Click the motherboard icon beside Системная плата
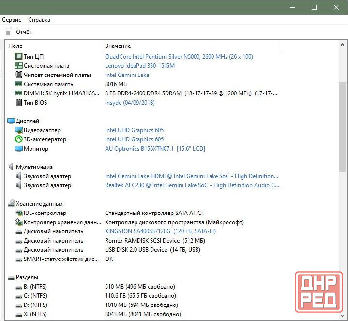 point(19,65)
